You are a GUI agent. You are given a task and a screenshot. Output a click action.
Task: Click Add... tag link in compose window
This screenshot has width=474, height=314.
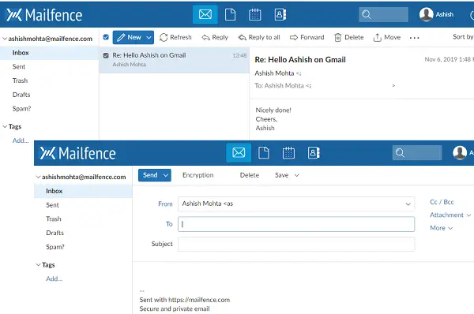tap(54, 278)
